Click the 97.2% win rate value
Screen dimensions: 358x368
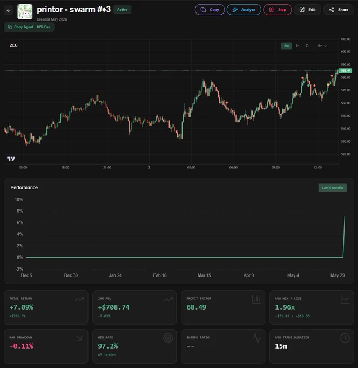click(108, 346)
